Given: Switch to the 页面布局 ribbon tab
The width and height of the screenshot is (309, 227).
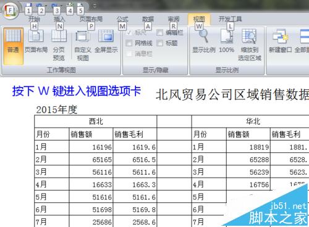Looking at the screenshot, I should (x=91, y=19).
